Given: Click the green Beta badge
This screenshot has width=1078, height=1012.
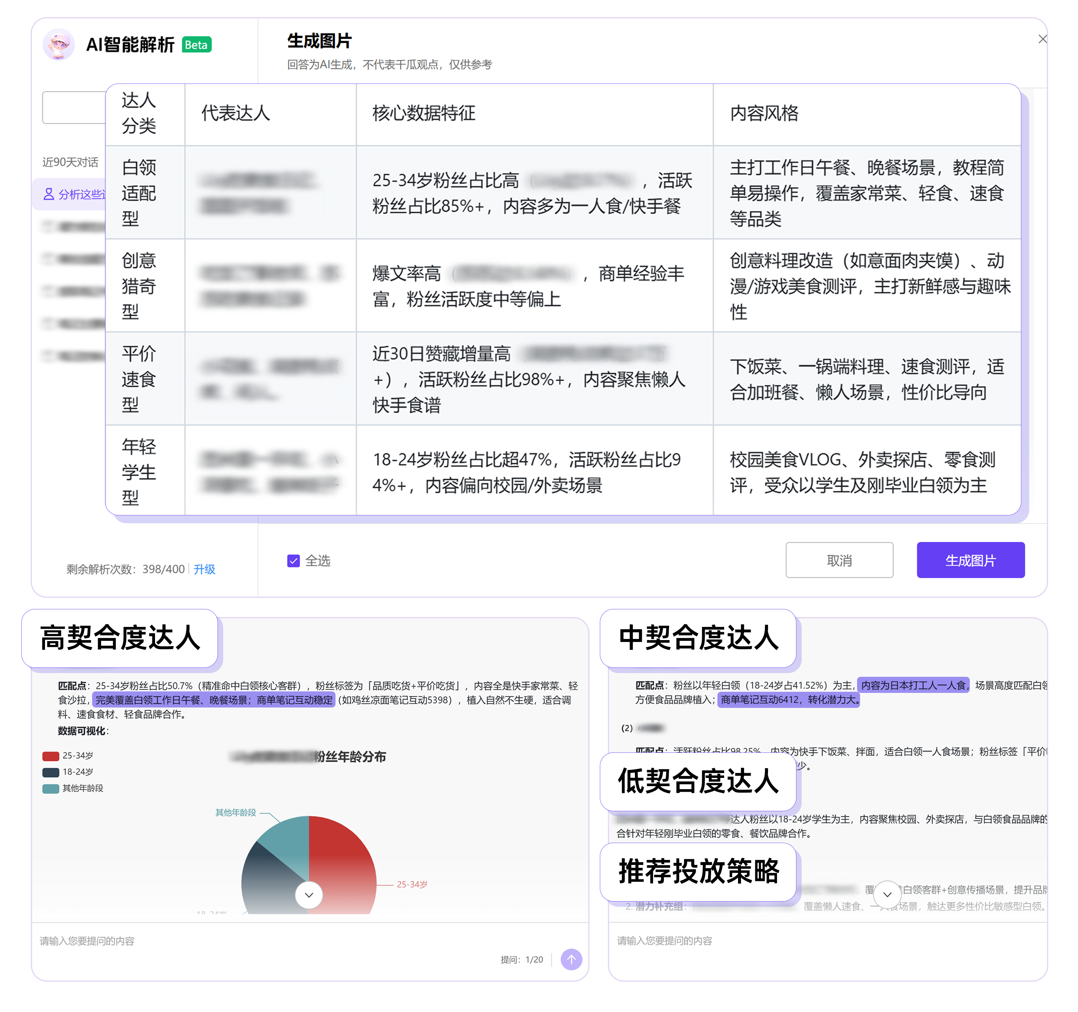Looking at the screenshot, I should pyautogui.click(x=196, y=45).
